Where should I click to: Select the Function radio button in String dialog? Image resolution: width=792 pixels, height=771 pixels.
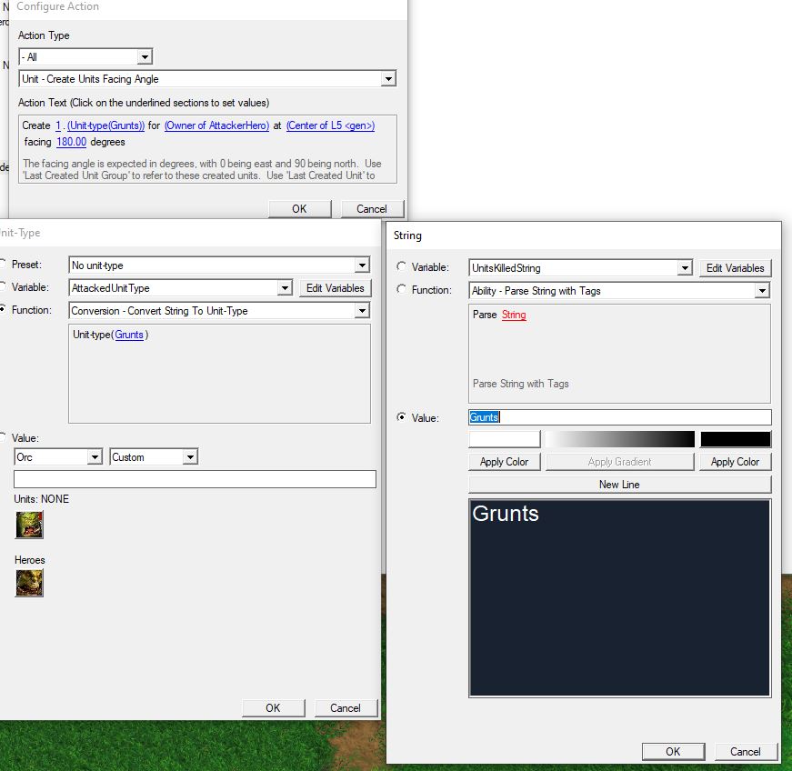point(402,289)
